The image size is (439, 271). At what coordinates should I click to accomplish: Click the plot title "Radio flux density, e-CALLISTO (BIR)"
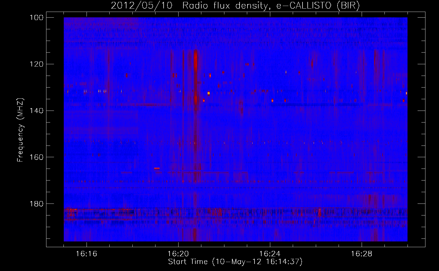271,6
